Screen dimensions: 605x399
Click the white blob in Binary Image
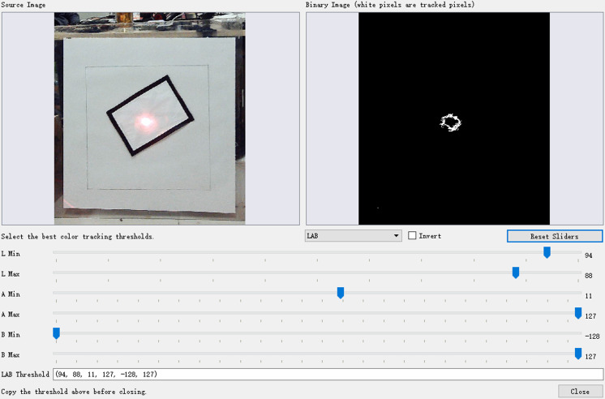click(x=450, y=122)
